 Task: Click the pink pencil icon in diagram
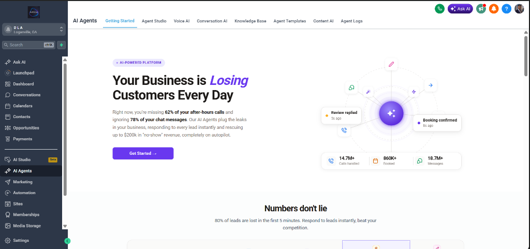[391, 64]
